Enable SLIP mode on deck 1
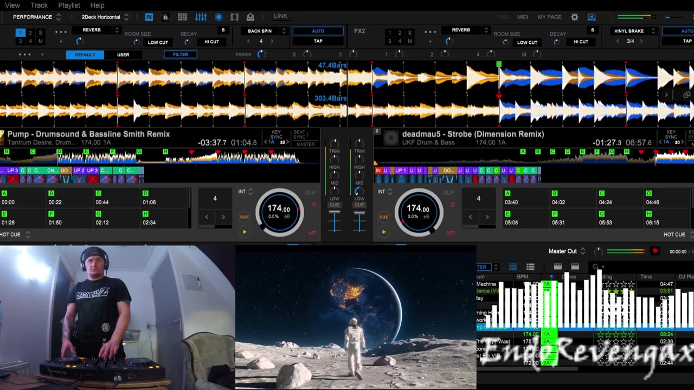The image size is (694, 390). 311,192
